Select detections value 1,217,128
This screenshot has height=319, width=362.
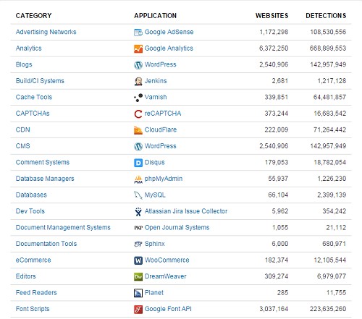coord(332,81)
